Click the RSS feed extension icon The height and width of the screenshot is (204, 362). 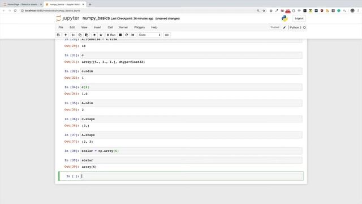327,11
